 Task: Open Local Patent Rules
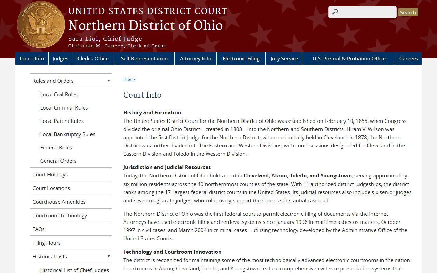point(62,121)
